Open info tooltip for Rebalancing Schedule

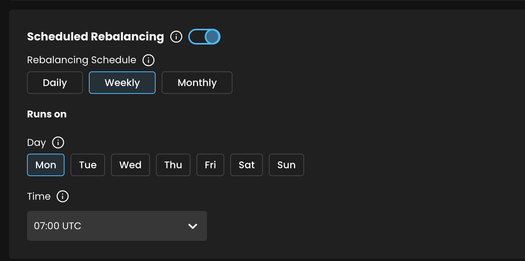(x=148, y=60)
